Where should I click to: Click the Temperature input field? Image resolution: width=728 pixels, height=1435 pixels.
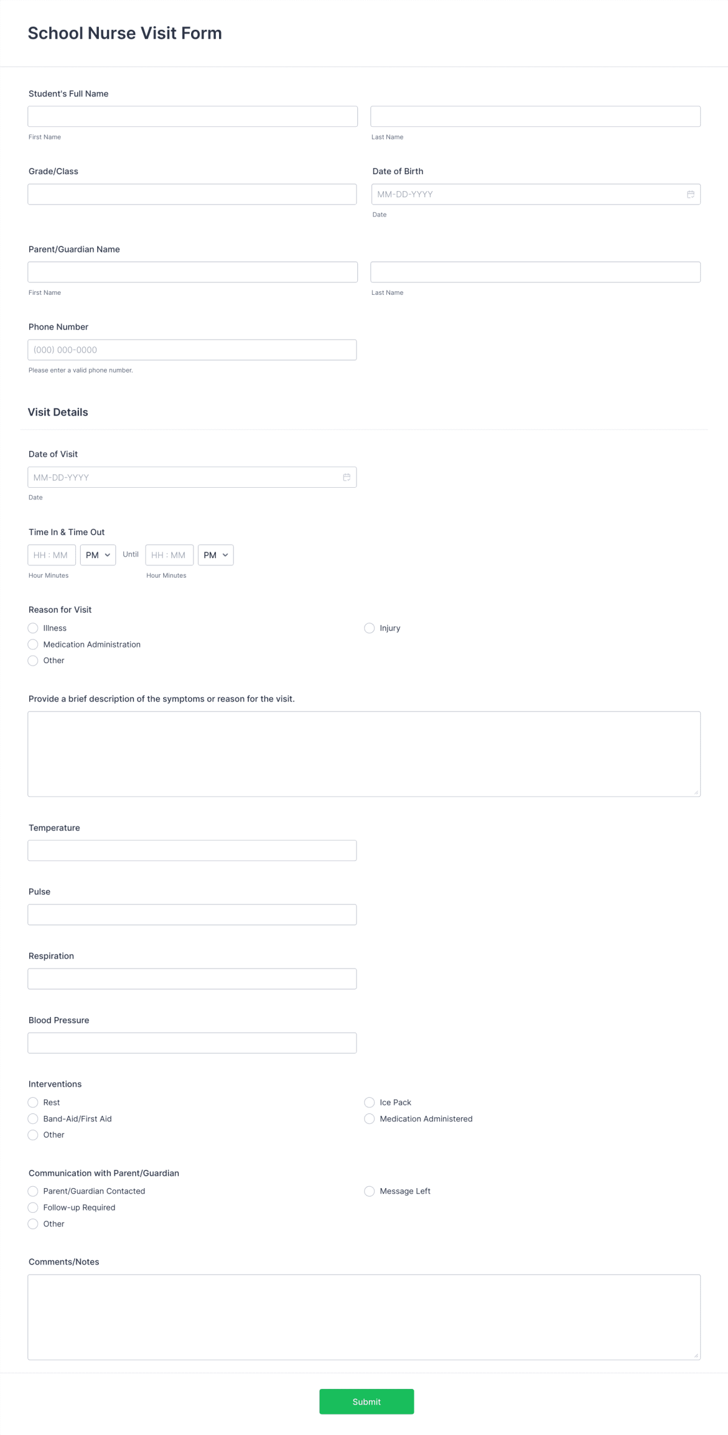pyautogui.click(x=192, y=850)
